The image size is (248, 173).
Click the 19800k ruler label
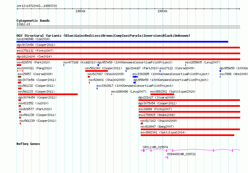click(x=81, y=11)
